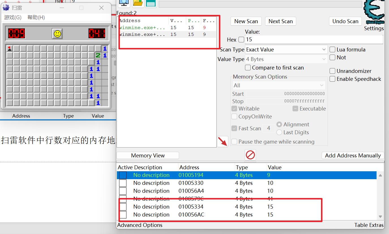Viewport: 389px width, 234px height.
Task: Open the 帮助(H) menu
Action: click(x=36, y=18)
